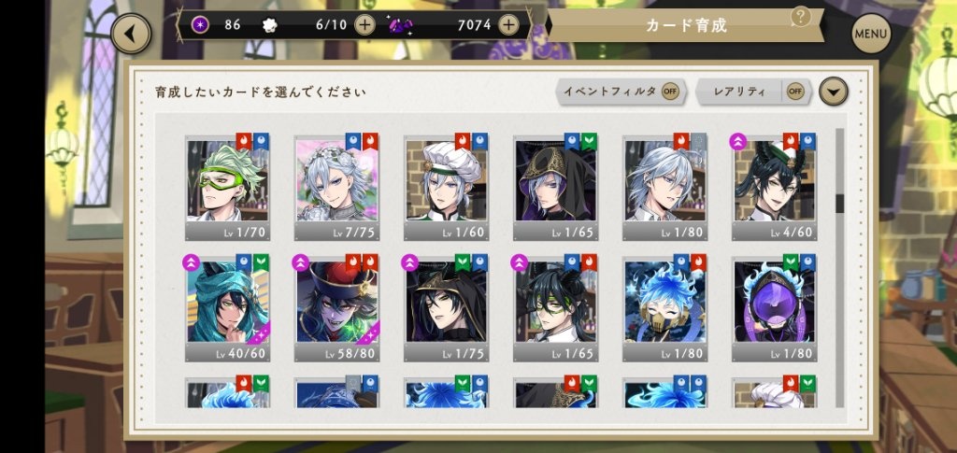Select the green goggles card Lv 1/70
The image size is (957, 453).
click(228, 187)
